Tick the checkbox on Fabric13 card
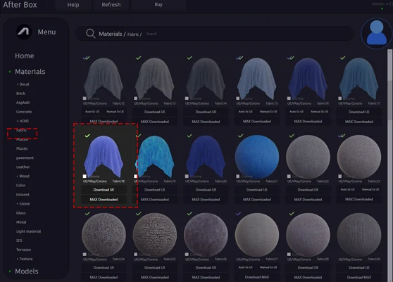 [136, 98]
